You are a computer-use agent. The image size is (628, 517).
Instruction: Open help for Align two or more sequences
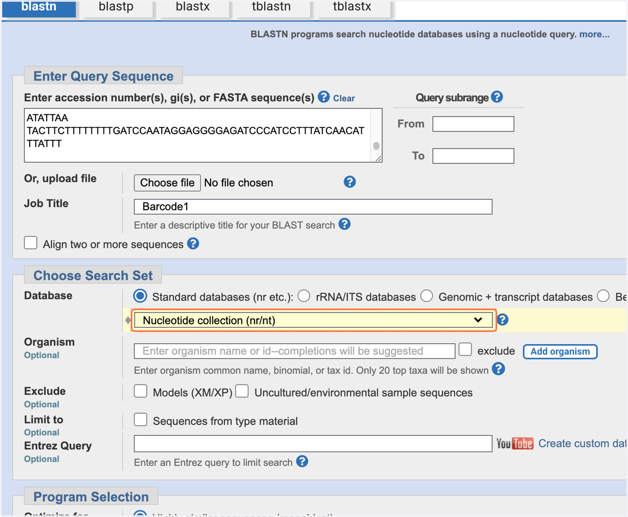[x=193, y=244]
